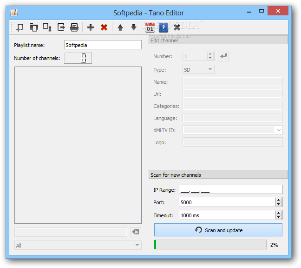Click the Number of channels LCD display
Image resolution: width=301 pixels, height=268 pixels.
point(78,58)
